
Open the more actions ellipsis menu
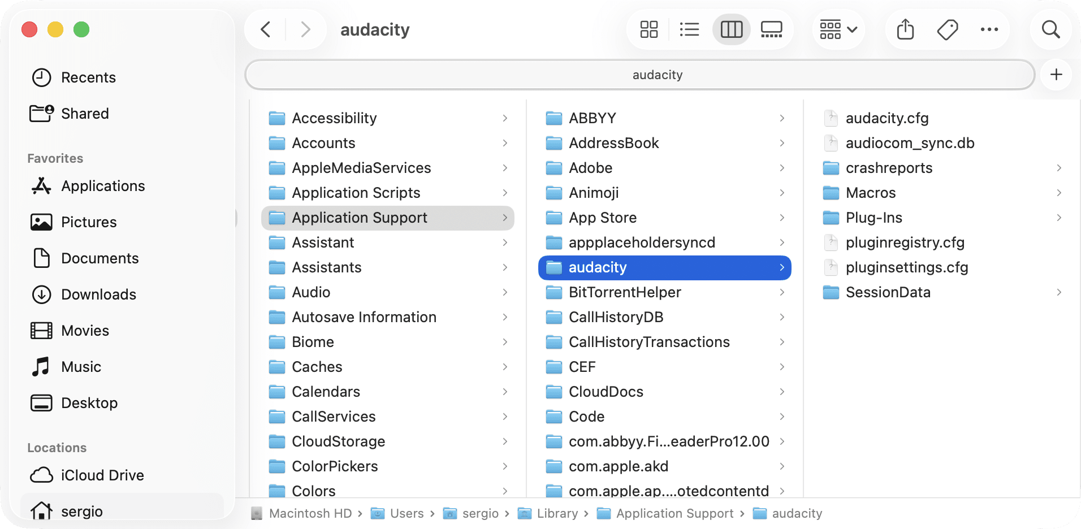[x=989, y=29]
